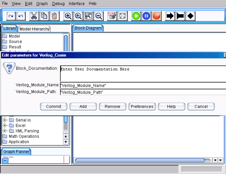
Task: Click the library vertical scrollbar thumb
Action: pos(66,79)
